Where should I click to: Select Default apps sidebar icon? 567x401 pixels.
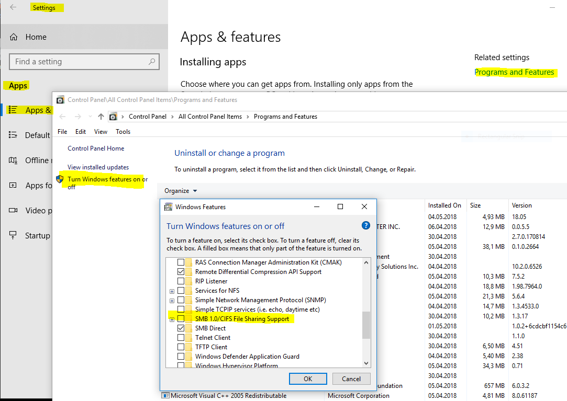point(13,135)
